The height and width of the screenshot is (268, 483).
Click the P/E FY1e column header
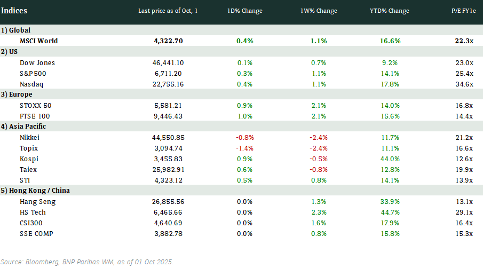click(x=461, y=11)
